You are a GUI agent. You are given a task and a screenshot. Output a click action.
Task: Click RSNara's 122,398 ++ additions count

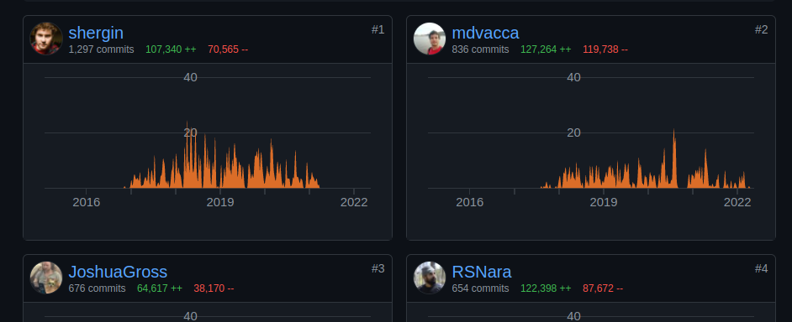pos(546,288)
